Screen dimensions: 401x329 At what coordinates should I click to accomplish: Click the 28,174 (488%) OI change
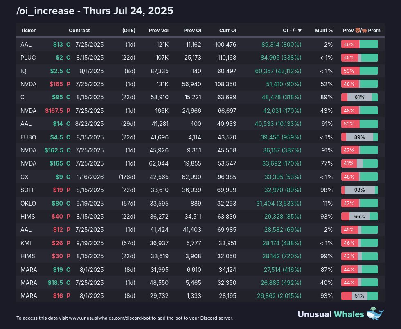282,243
